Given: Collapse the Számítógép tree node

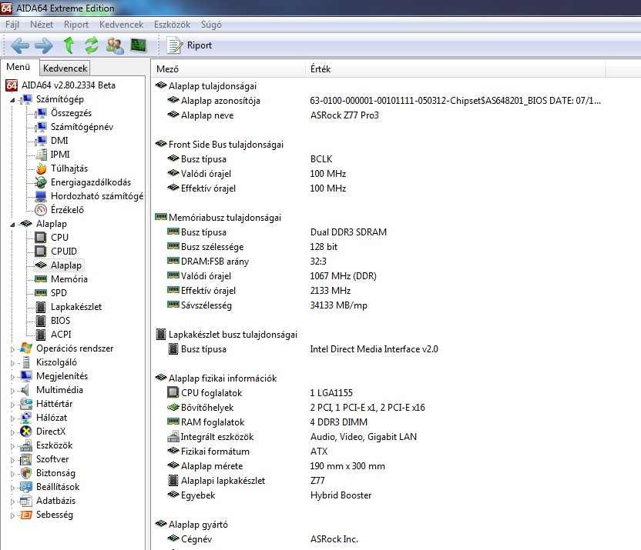Looking at the screenshot, I should [x=12, y=100].
